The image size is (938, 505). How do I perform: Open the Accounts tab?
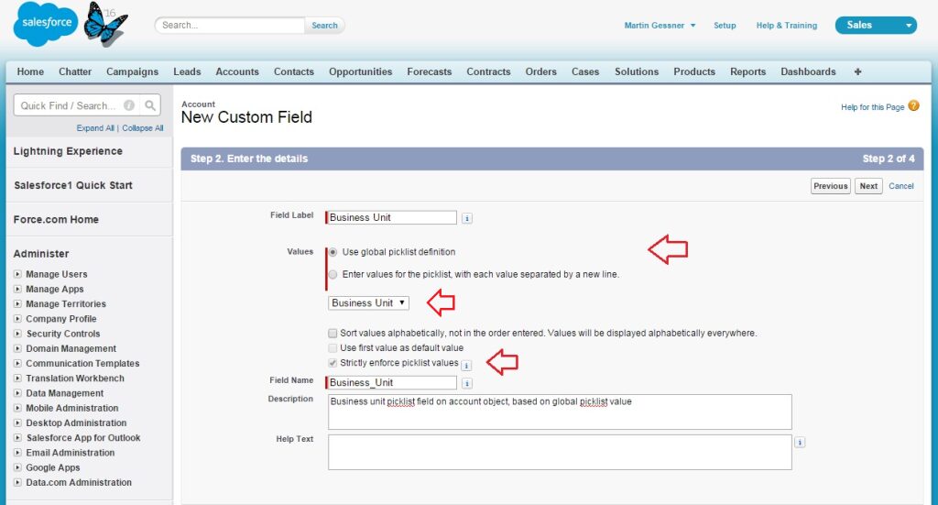[x=237, y=71]
